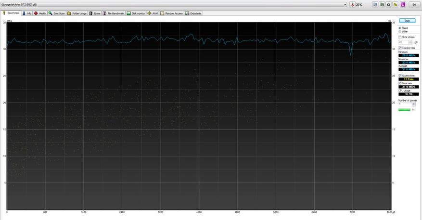Click the green pass progress bar
This screenshot has width=422, height=220.
pyautogui.click(x=404, y=110)
